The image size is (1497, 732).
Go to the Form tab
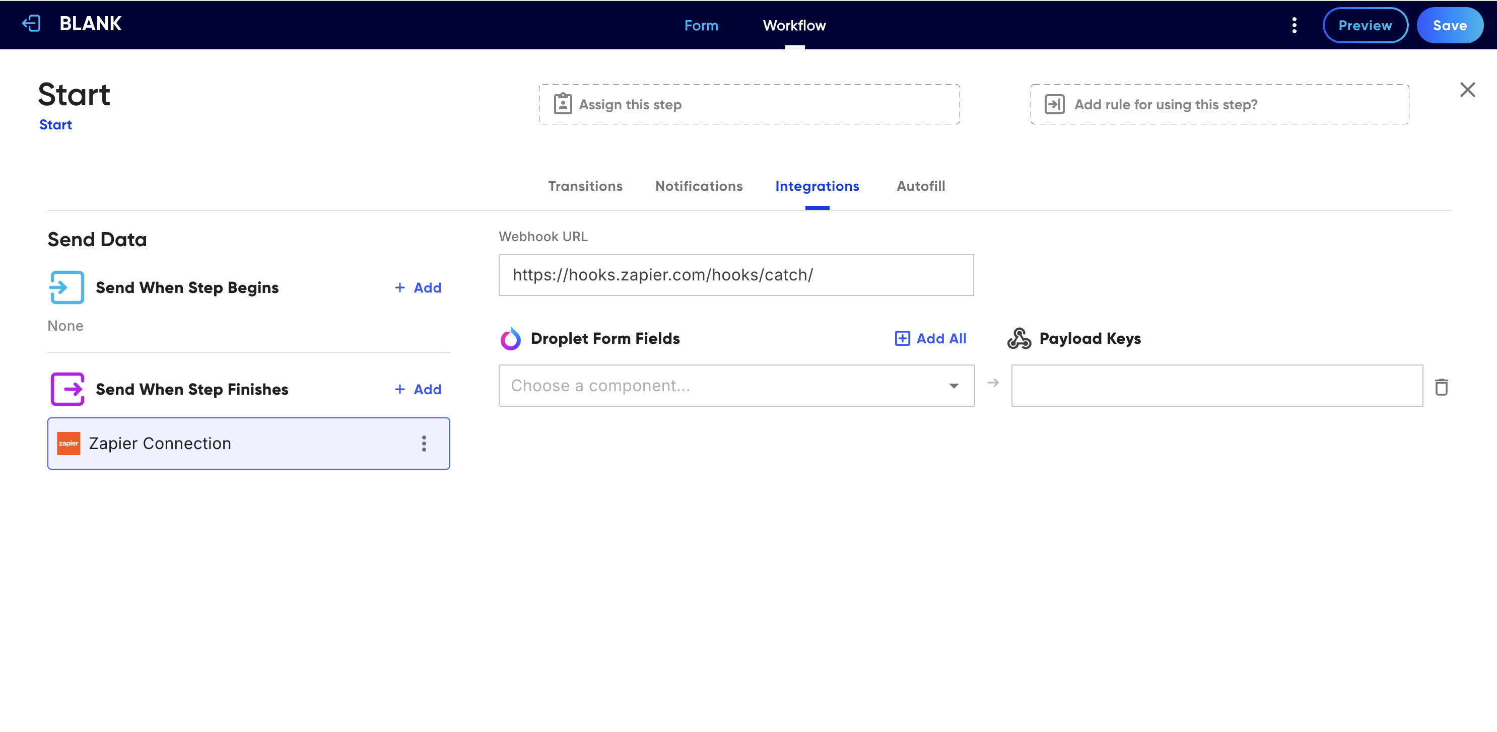(x=701, y=26)
